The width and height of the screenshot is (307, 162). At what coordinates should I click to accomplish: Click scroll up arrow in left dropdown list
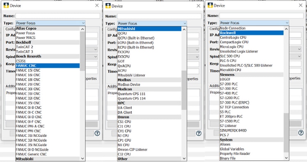coord(82,29)
